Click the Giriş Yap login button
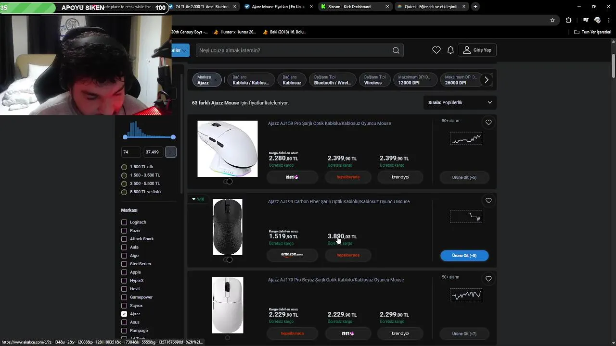 pos(477,50)
